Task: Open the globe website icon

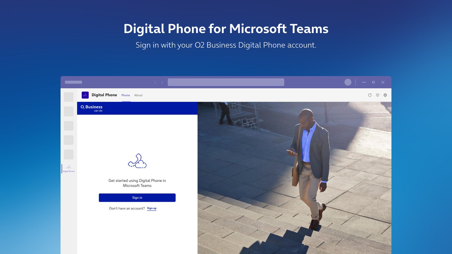Action: click(385, 95)
